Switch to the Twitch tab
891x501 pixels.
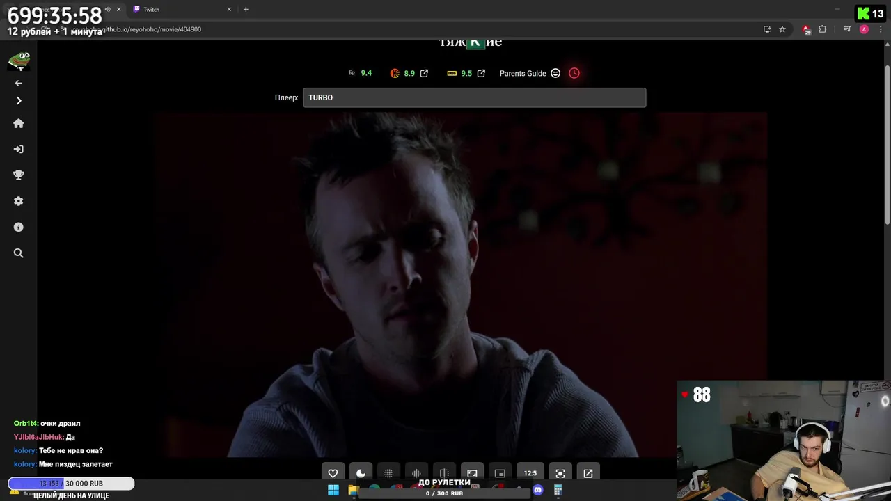tap(181, 10)
